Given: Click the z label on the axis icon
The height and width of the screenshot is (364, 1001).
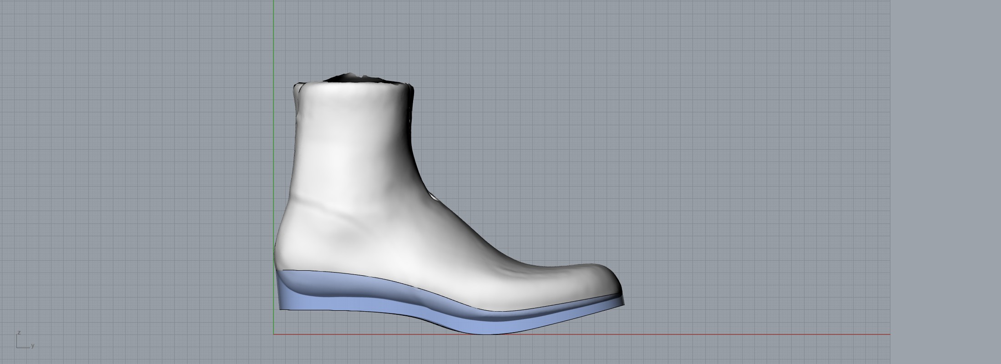Looking at the screenshot, I should (x=19, y=333).
